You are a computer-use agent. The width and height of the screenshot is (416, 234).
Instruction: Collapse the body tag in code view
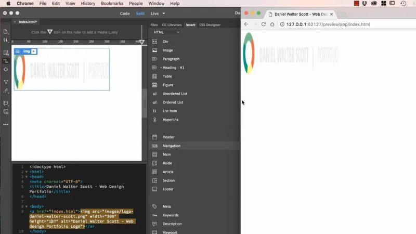pos(27,206)
